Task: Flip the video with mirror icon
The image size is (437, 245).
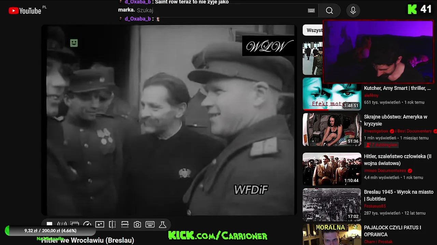Action: pos(112,224)
